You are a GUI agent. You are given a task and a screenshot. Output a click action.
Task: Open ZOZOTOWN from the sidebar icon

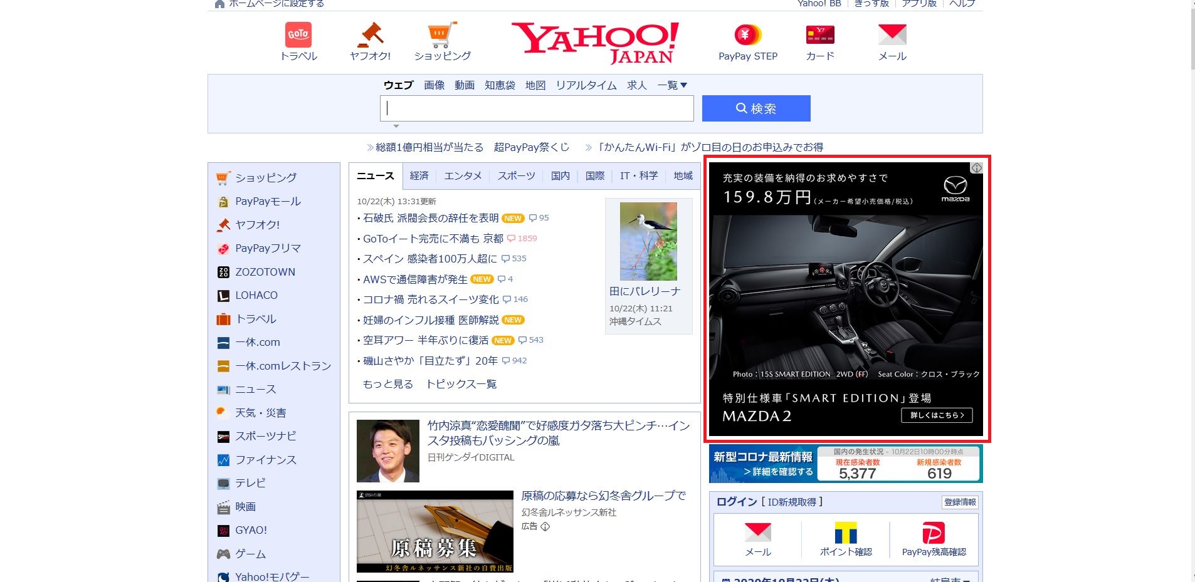[223, 272]
